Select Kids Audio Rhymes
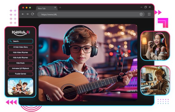The width and height of the screenshot is (175, 112). click(21, 58)
